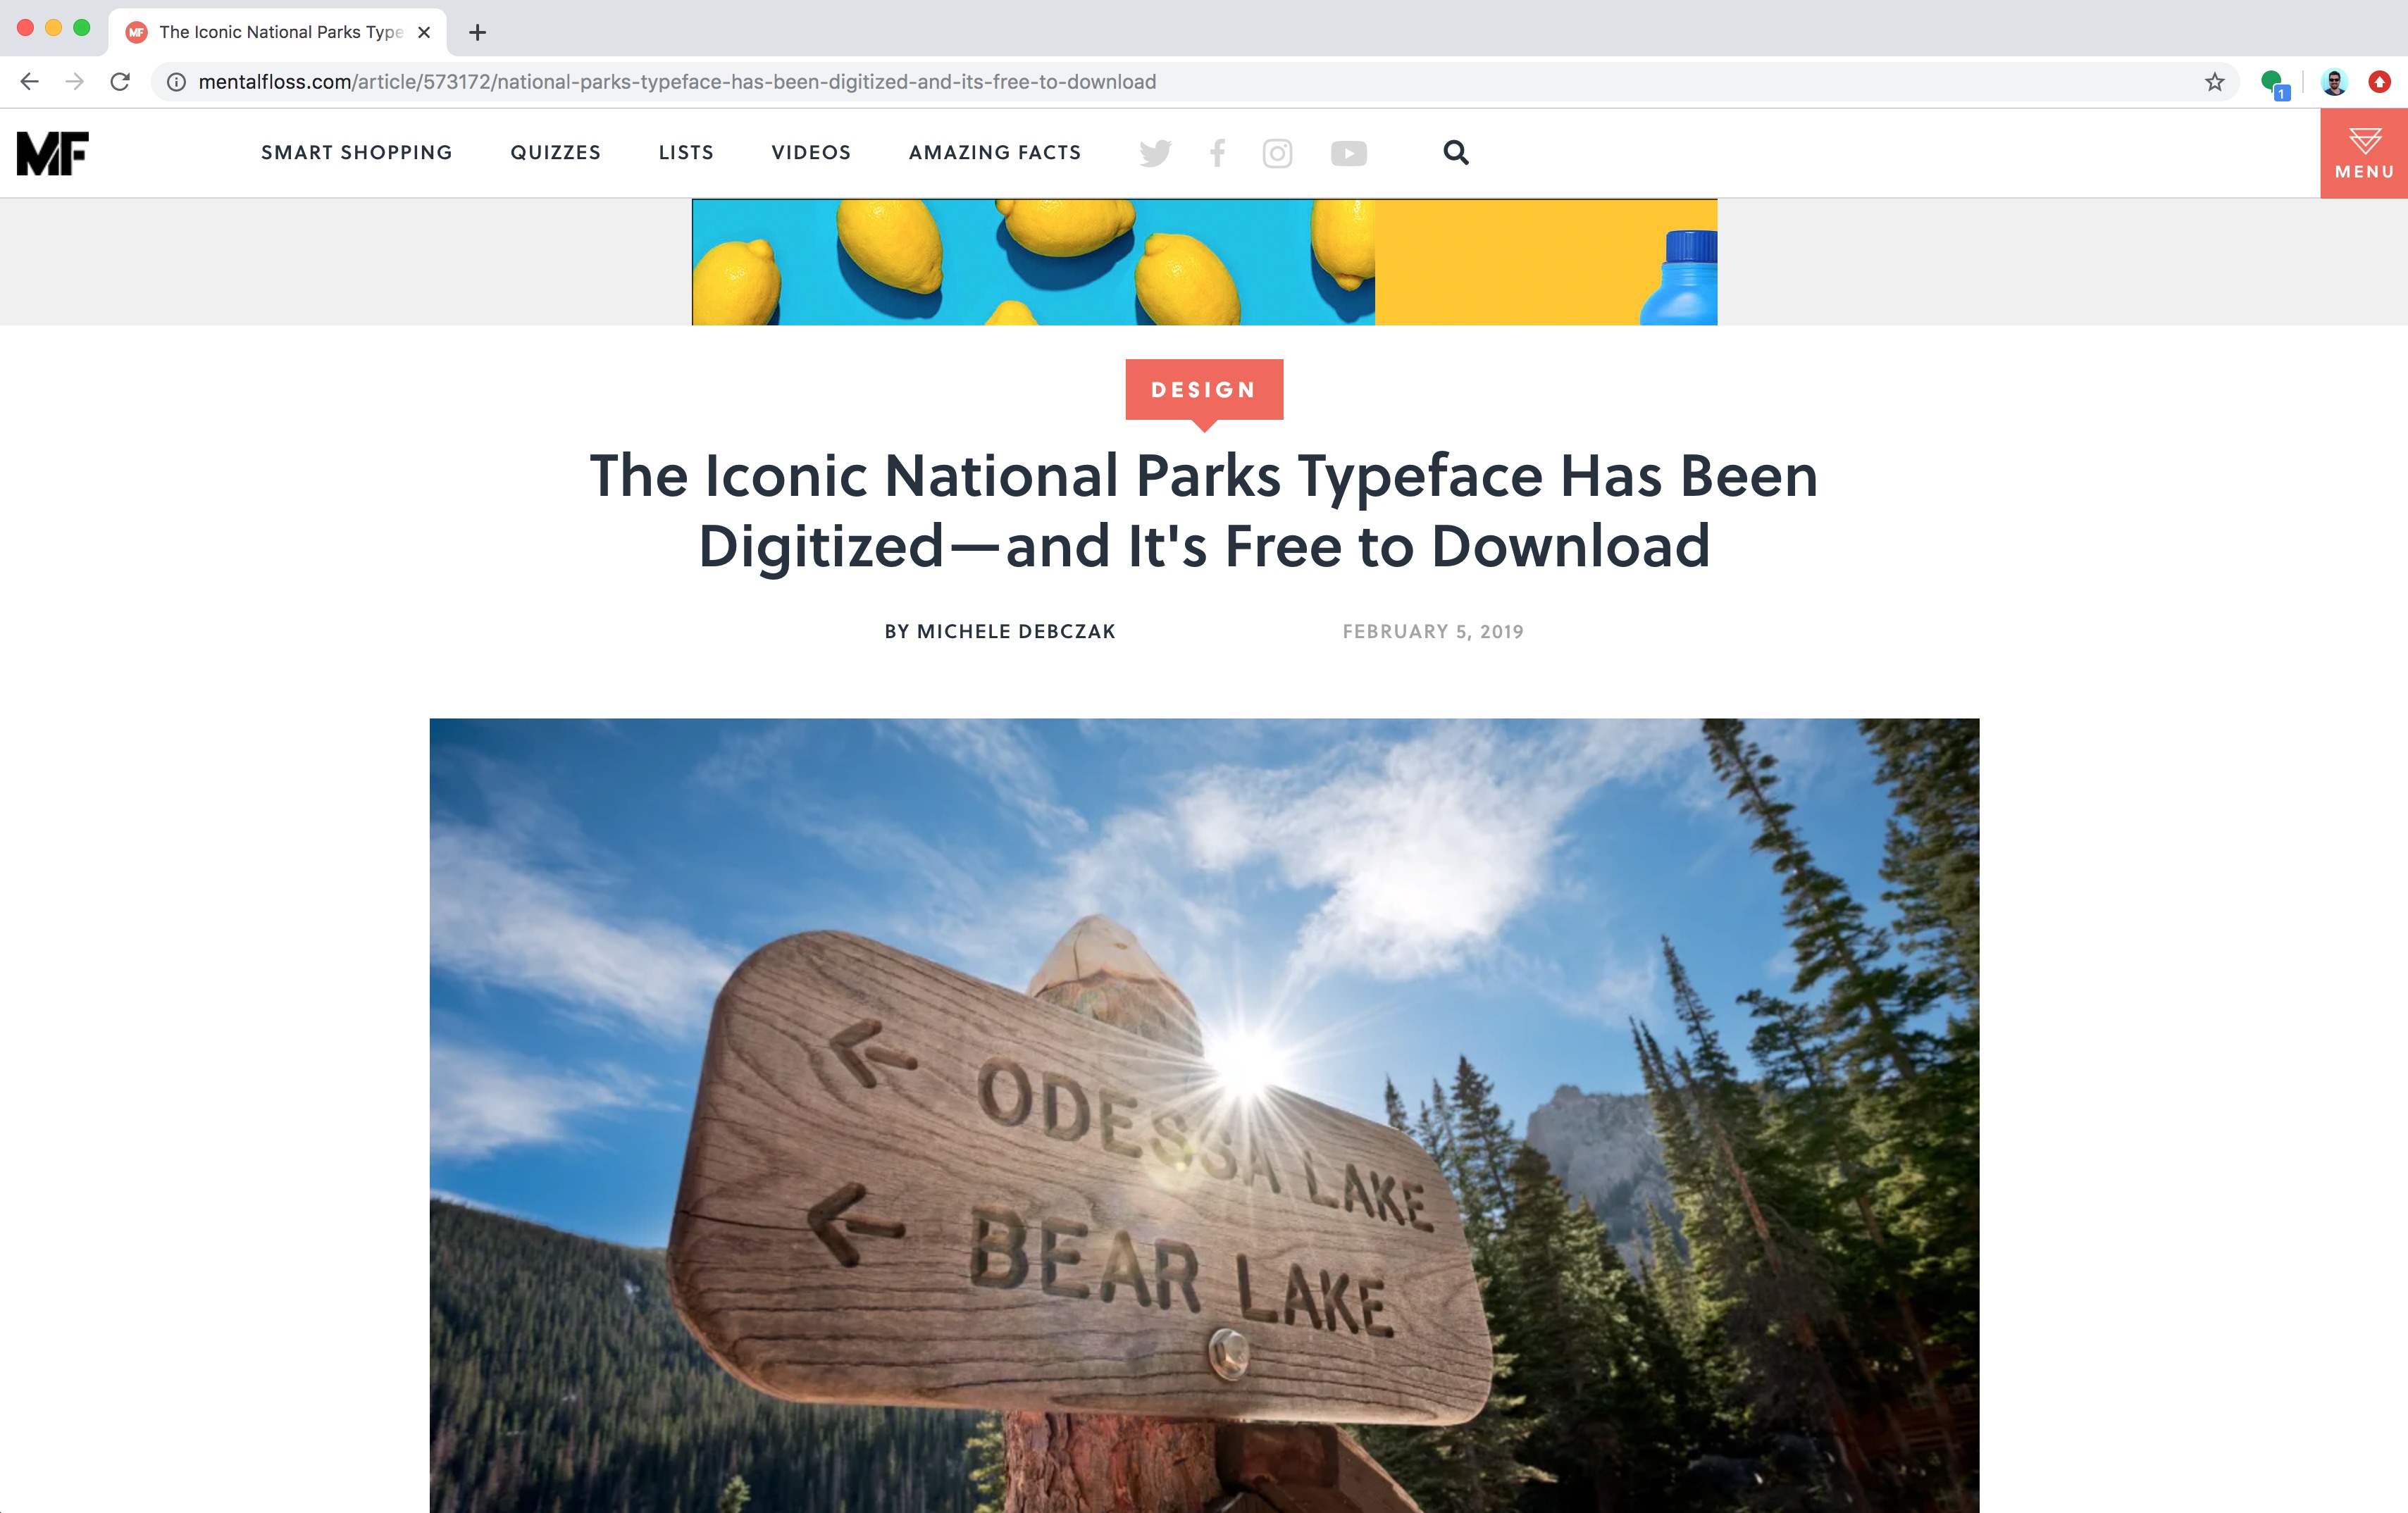Click the article headline text

tap(1204, 510)
